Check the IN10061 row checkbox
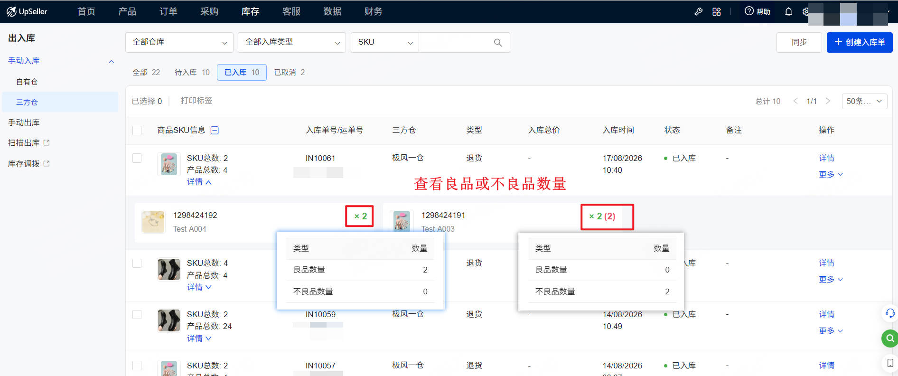This screenshot has height=376, width=898. pyautogui.click(x=137, y=158)
